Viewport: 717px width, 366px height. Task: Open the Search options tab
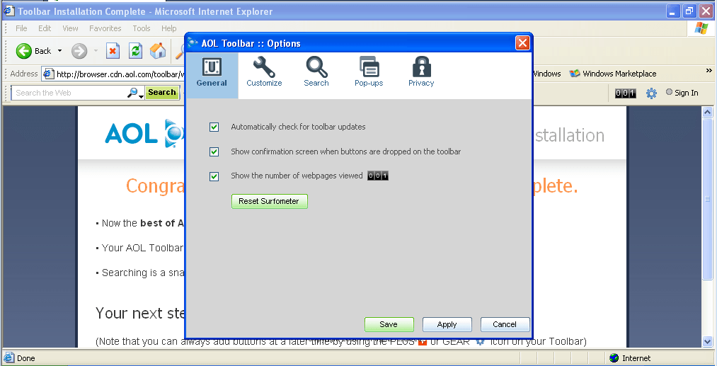point(316,72)
